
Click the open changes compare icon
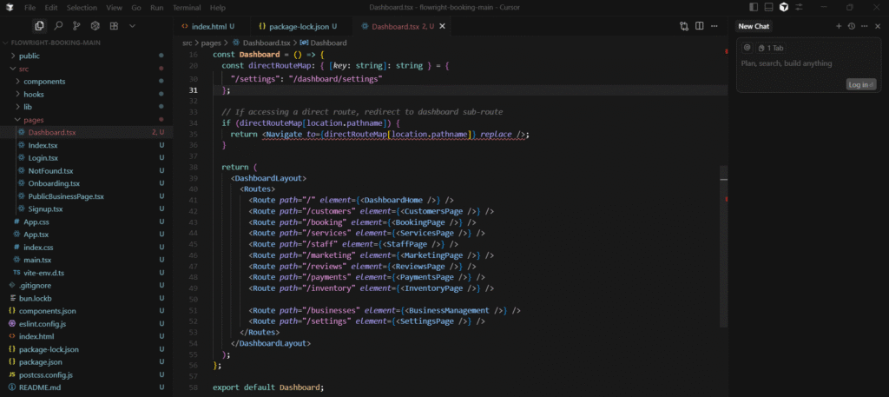point(684,27)
